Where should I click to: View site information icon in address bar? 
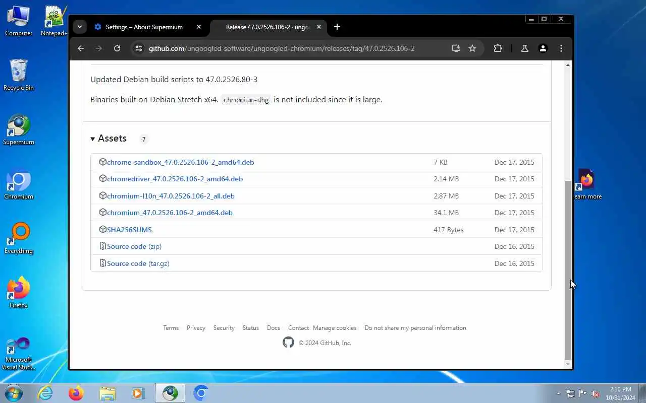click(139, 48)
